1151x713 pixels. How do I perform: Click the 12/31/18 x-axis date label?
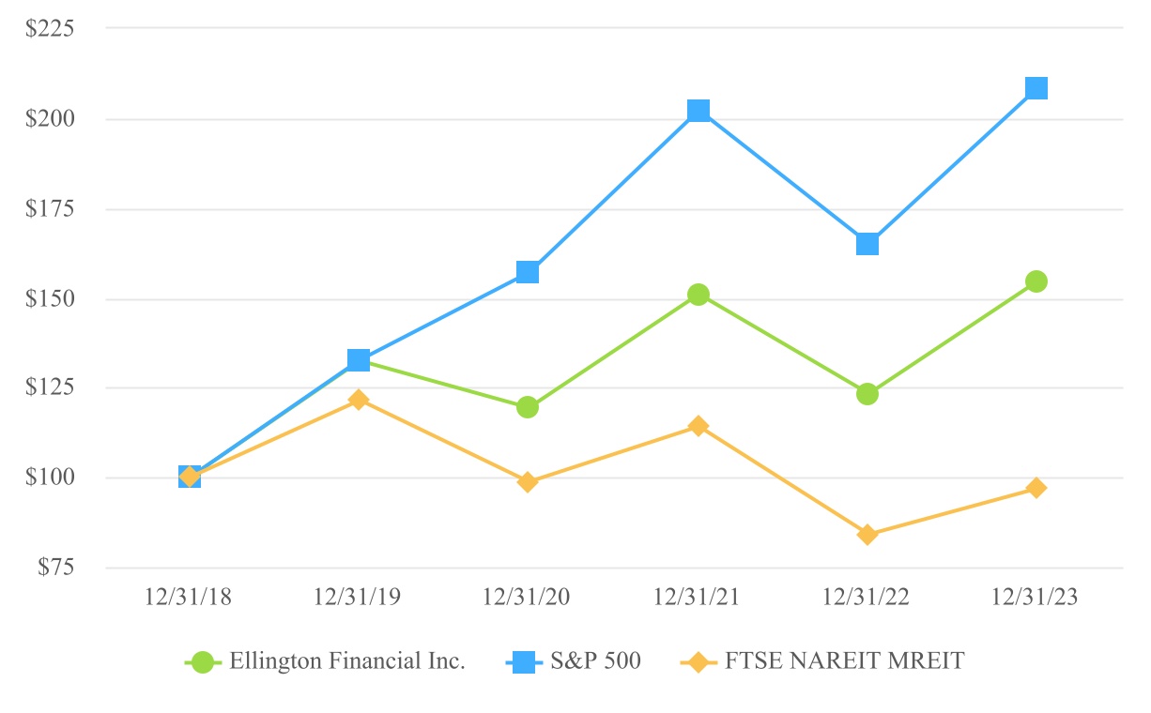(x=188, y=598)
